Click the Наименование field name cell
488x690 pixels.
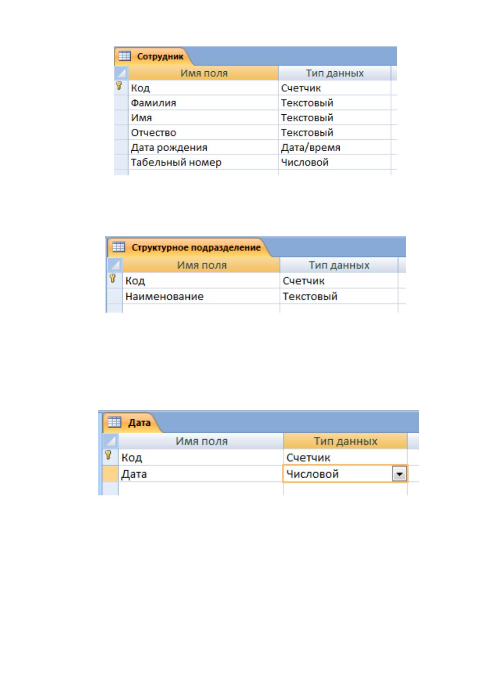(x=201, y=296)
